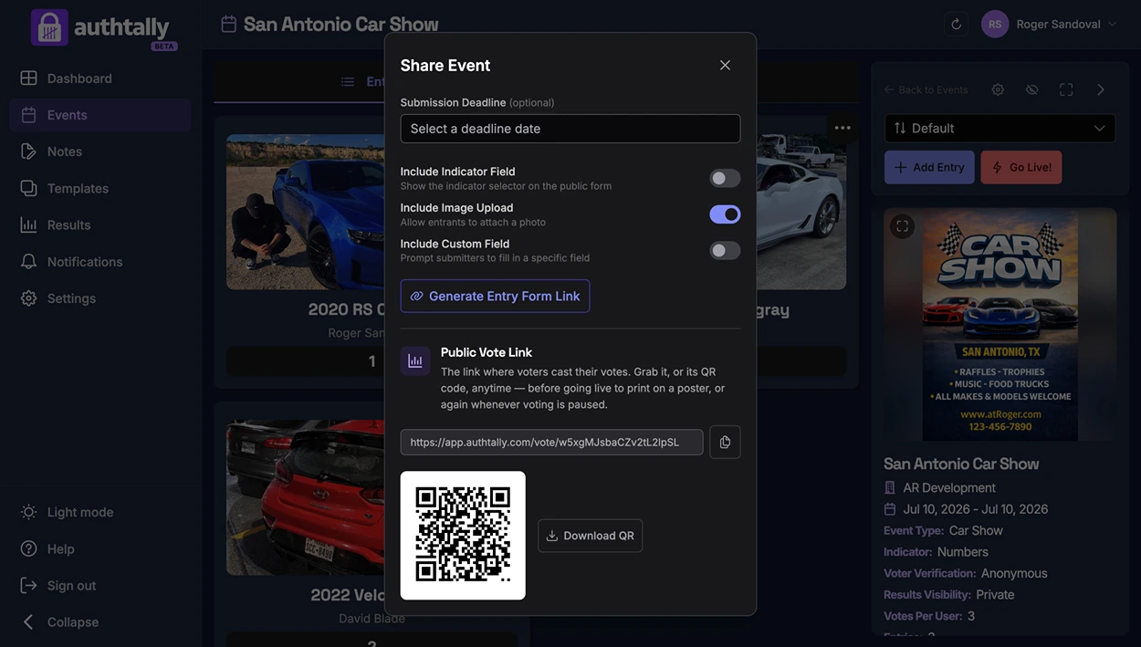Click the 'David Blade' entrant name
The width and height of the screenshot is (1141, 647).
pos(372,618)
